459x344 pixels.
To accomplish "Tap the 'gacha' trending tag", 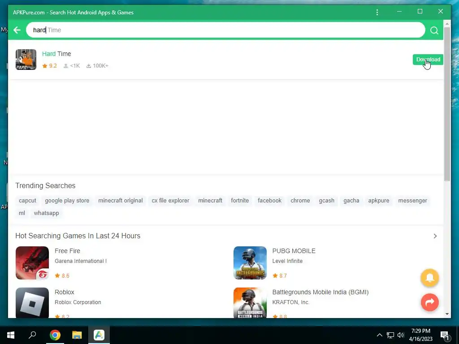I will coord(351,201).
